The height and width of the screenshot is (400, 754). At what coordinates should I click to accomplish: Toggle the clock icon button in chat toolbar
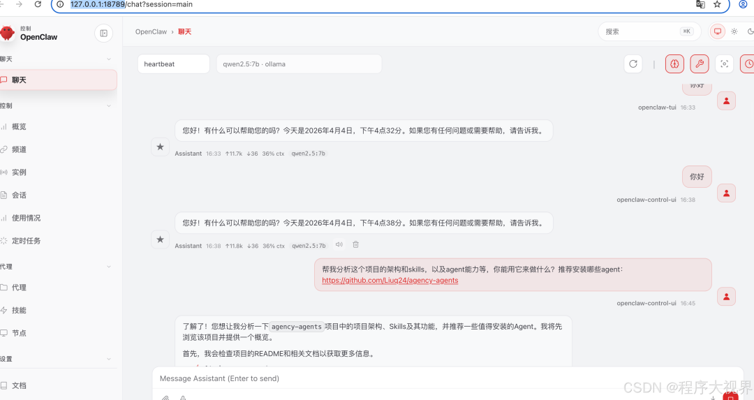tap(748, 64)
